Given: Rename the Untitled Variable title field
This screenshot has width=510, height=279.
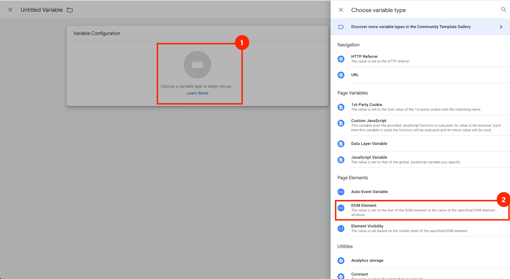Looking at the screenshot, I should 41,10.
